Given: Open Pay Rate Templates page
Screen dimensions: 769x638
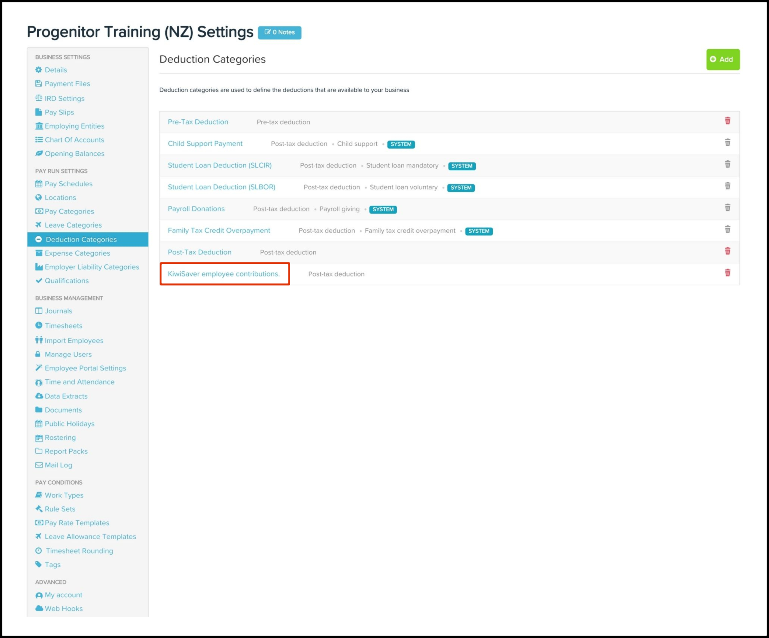Looking at the screenshot, I should coord(77,523).
